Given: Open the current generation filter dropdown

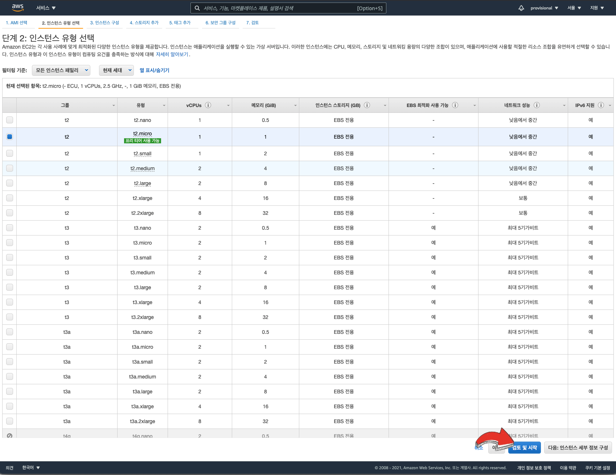Looking at the screenshot, I should [x=116, y=70].
